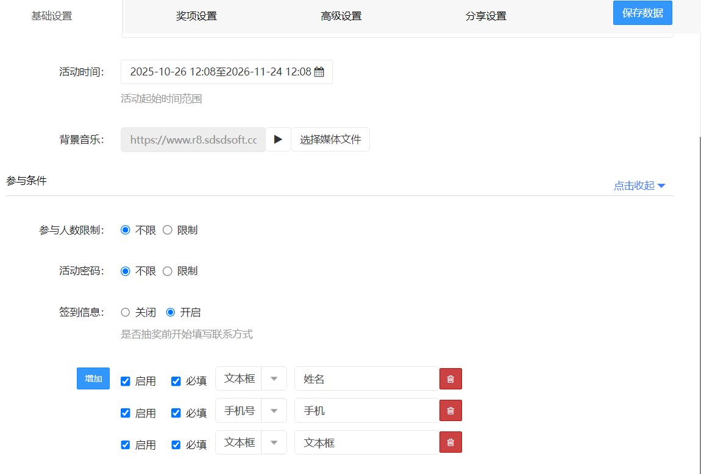Choose 关闭 for 签到信息
Image resolution: width=701 pixels, height=474 pixels.
[x=125, y=312]
